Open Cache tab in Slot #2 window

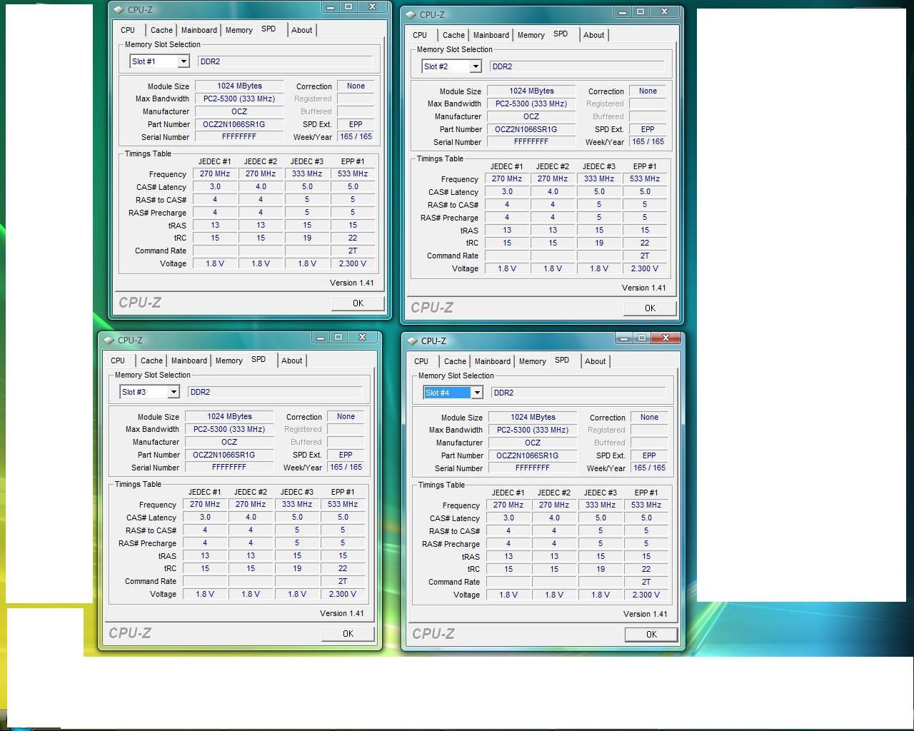[453, 35]
